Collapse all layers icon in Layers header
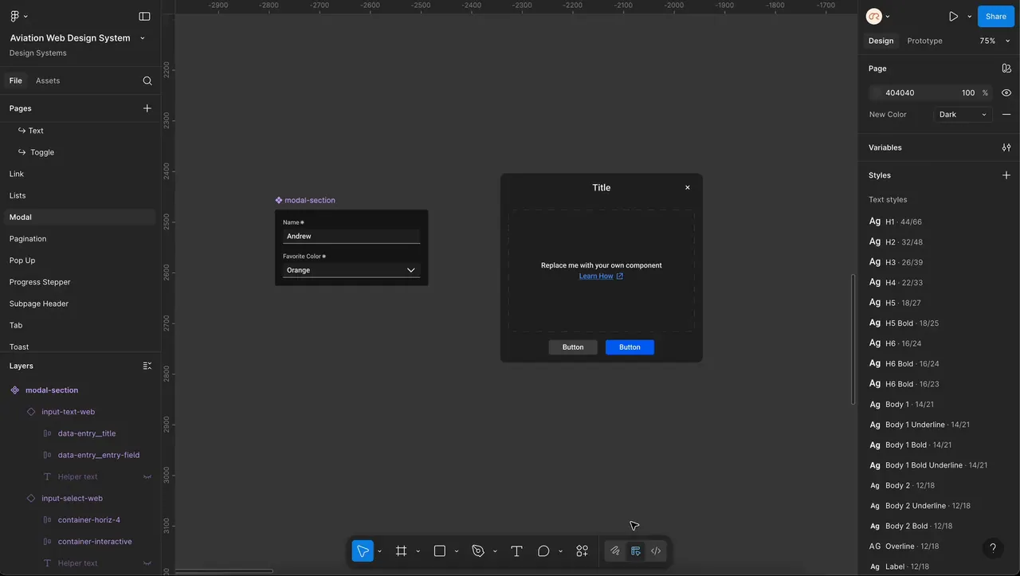 pos(147,366)
